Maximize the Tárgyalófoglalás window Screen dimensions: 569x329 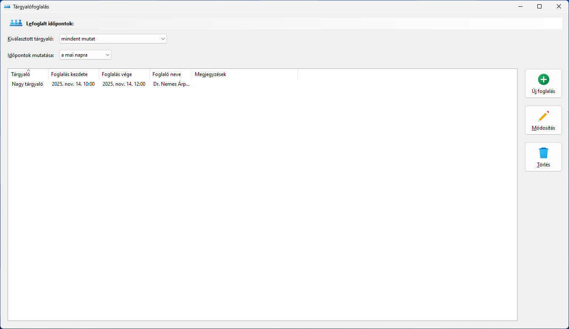[x=539, y=7]
